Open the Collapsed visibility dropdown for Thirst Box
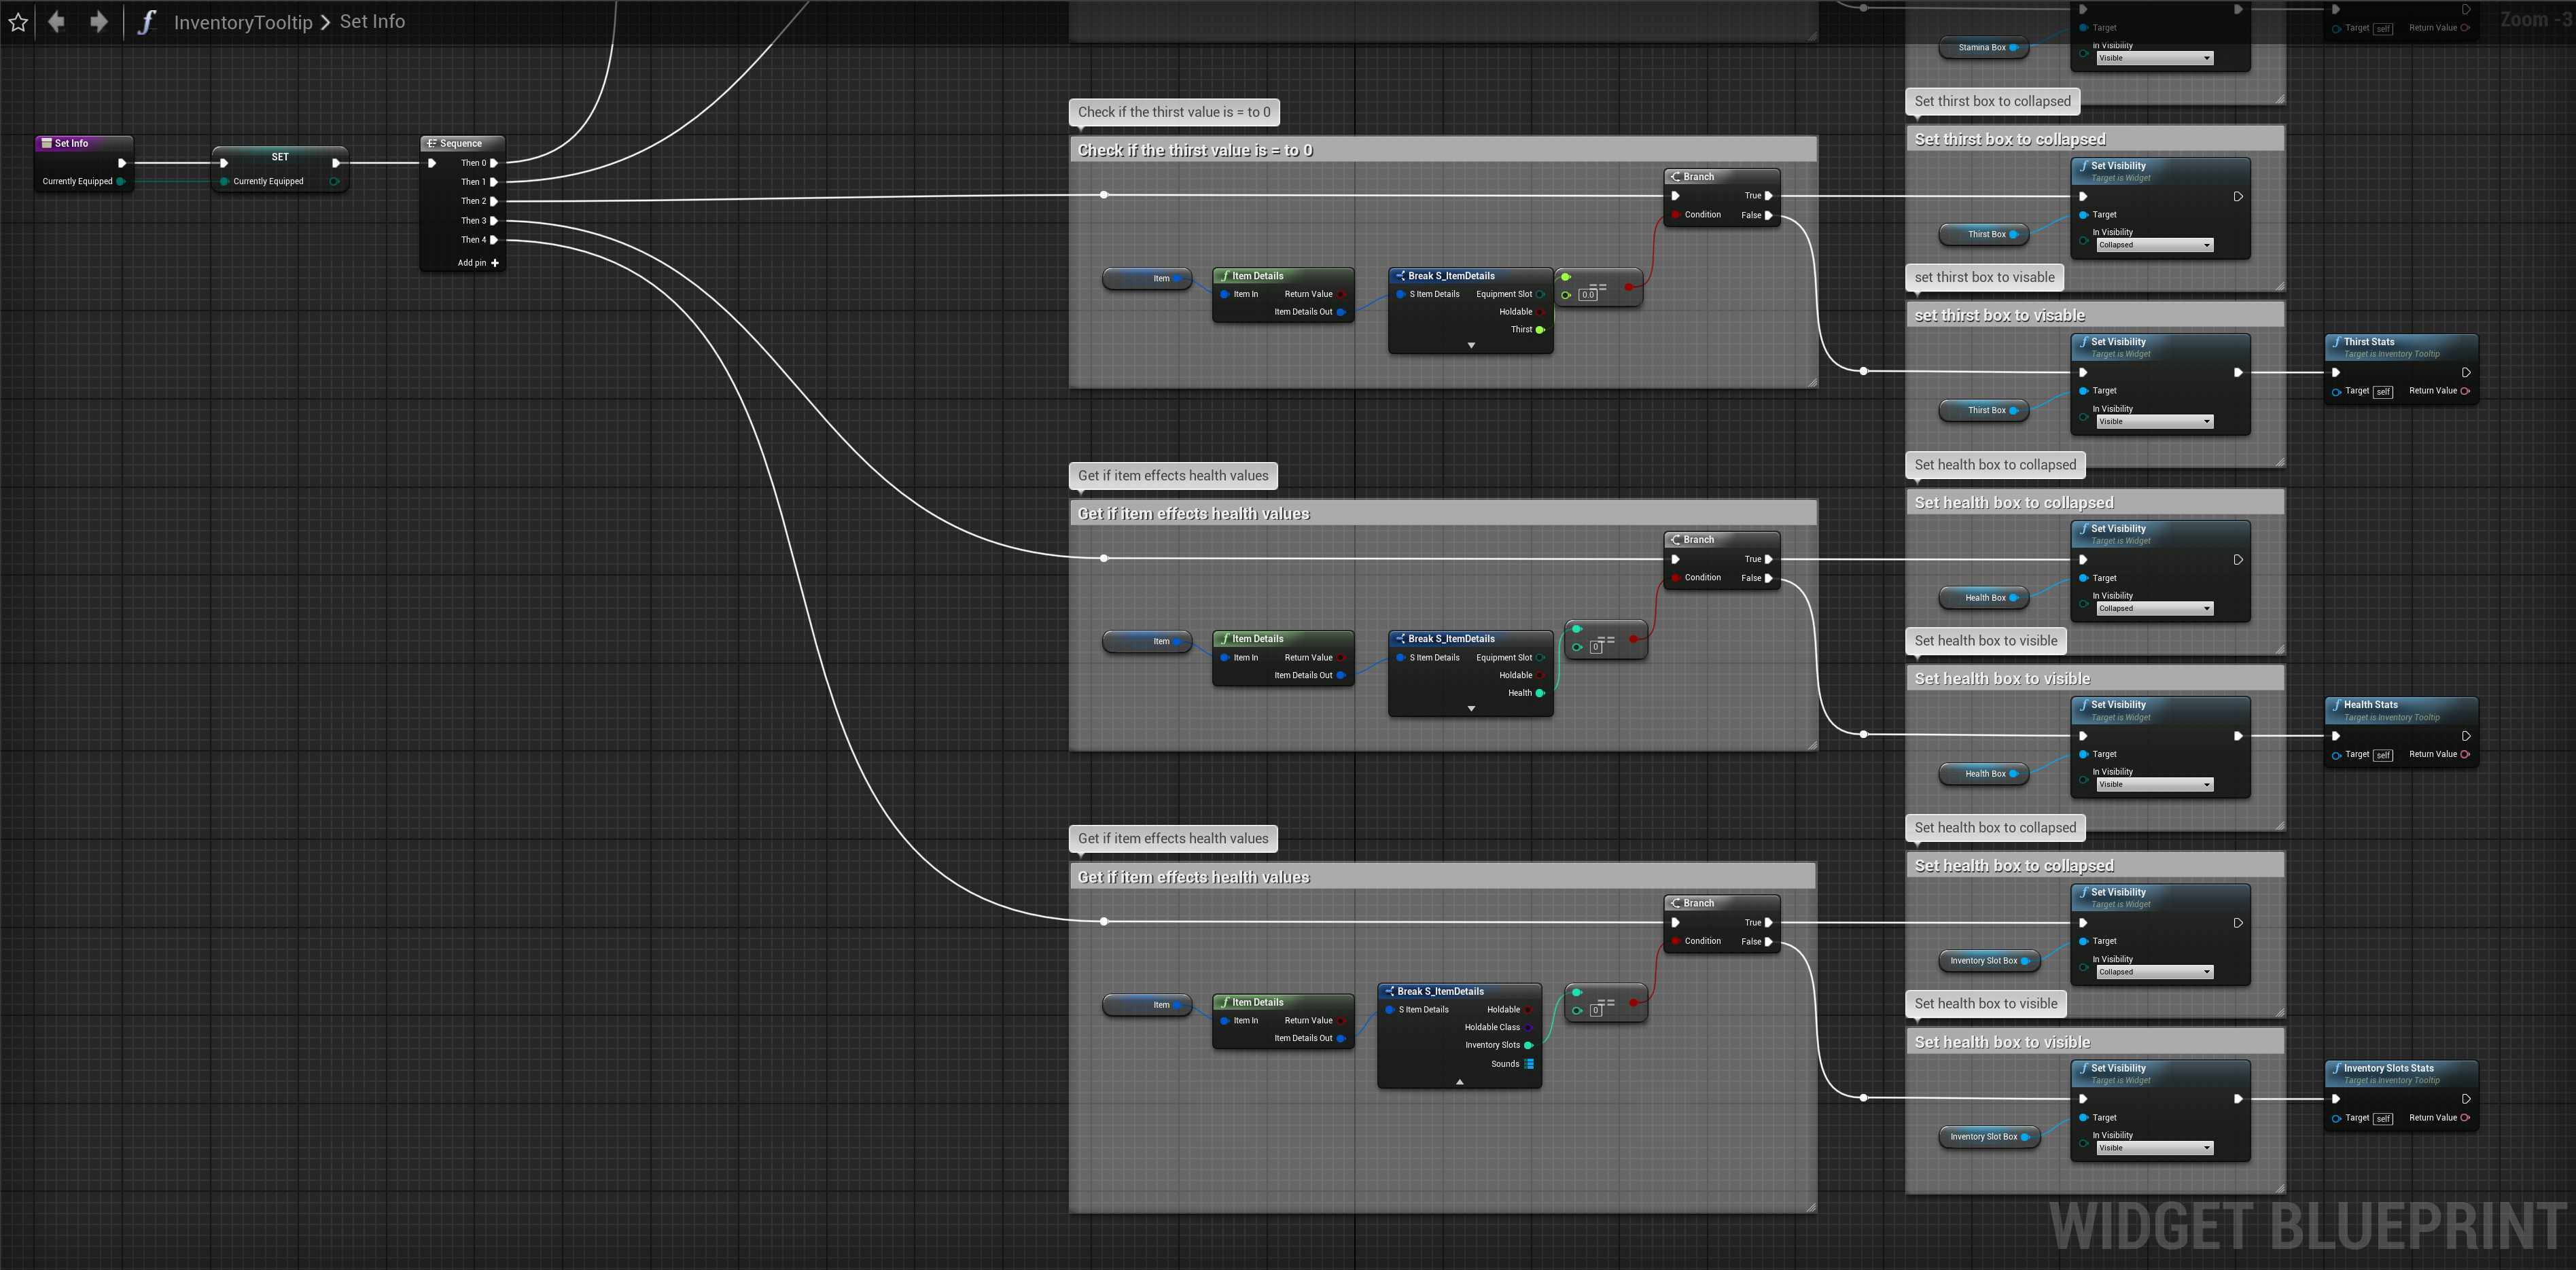Image resolution: width=2576 pixels, height=1270 pixels. pos(2154,245)
